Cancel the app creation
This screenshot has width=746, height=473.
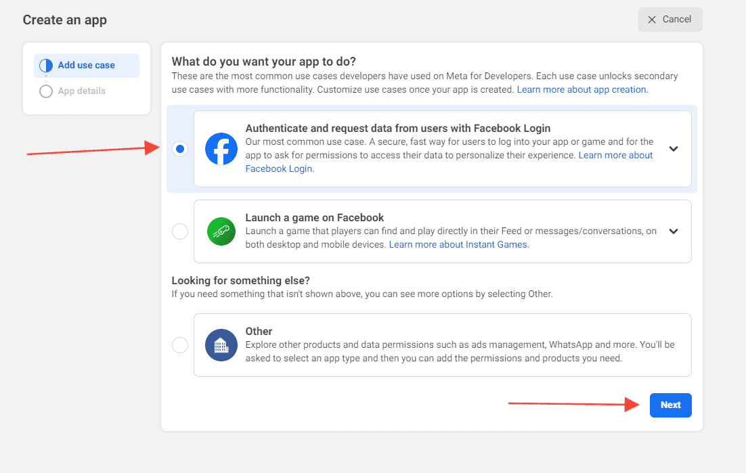[670, 20]
